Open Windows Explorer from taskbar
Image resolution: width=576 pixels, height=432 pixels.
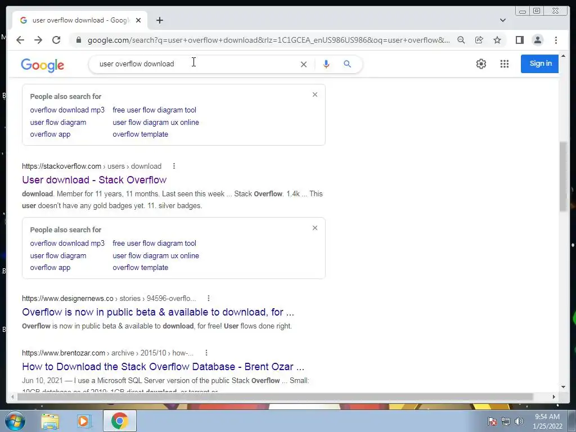point(50,421)
